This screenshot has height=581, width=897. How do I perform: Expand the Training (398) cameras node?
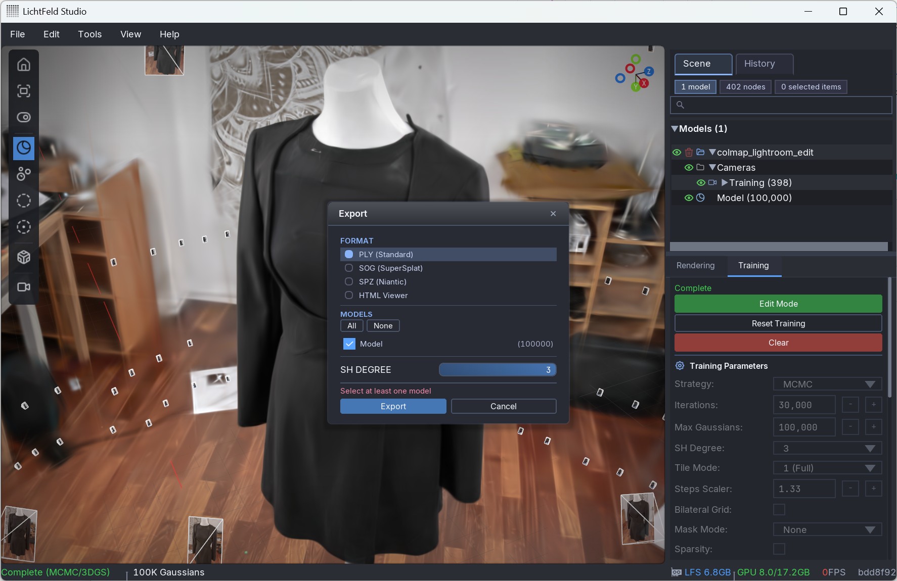click(x=725, y=182)
